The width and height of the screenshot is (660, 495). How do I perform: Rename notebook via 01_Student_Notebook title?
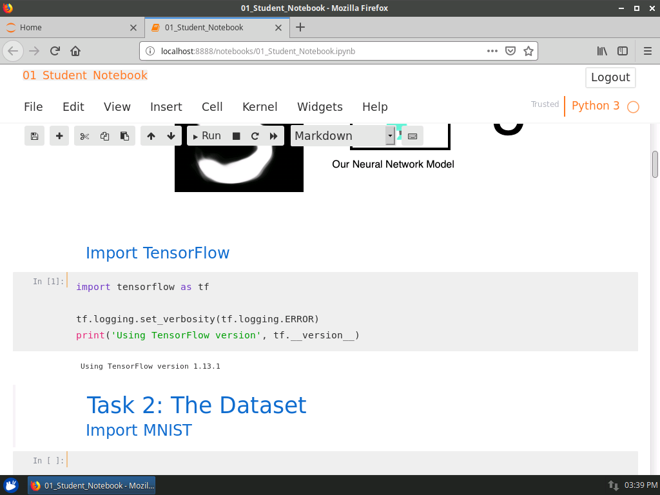pyautogui.click(x=85, y=75)
